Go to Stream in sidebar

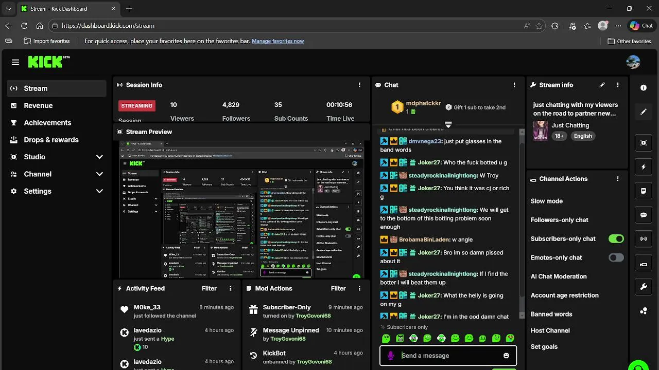click(x=57, y=88)
